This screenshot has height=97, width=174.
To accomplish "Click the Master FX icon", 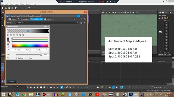I will pyautogui.click(x=160, y=18).
